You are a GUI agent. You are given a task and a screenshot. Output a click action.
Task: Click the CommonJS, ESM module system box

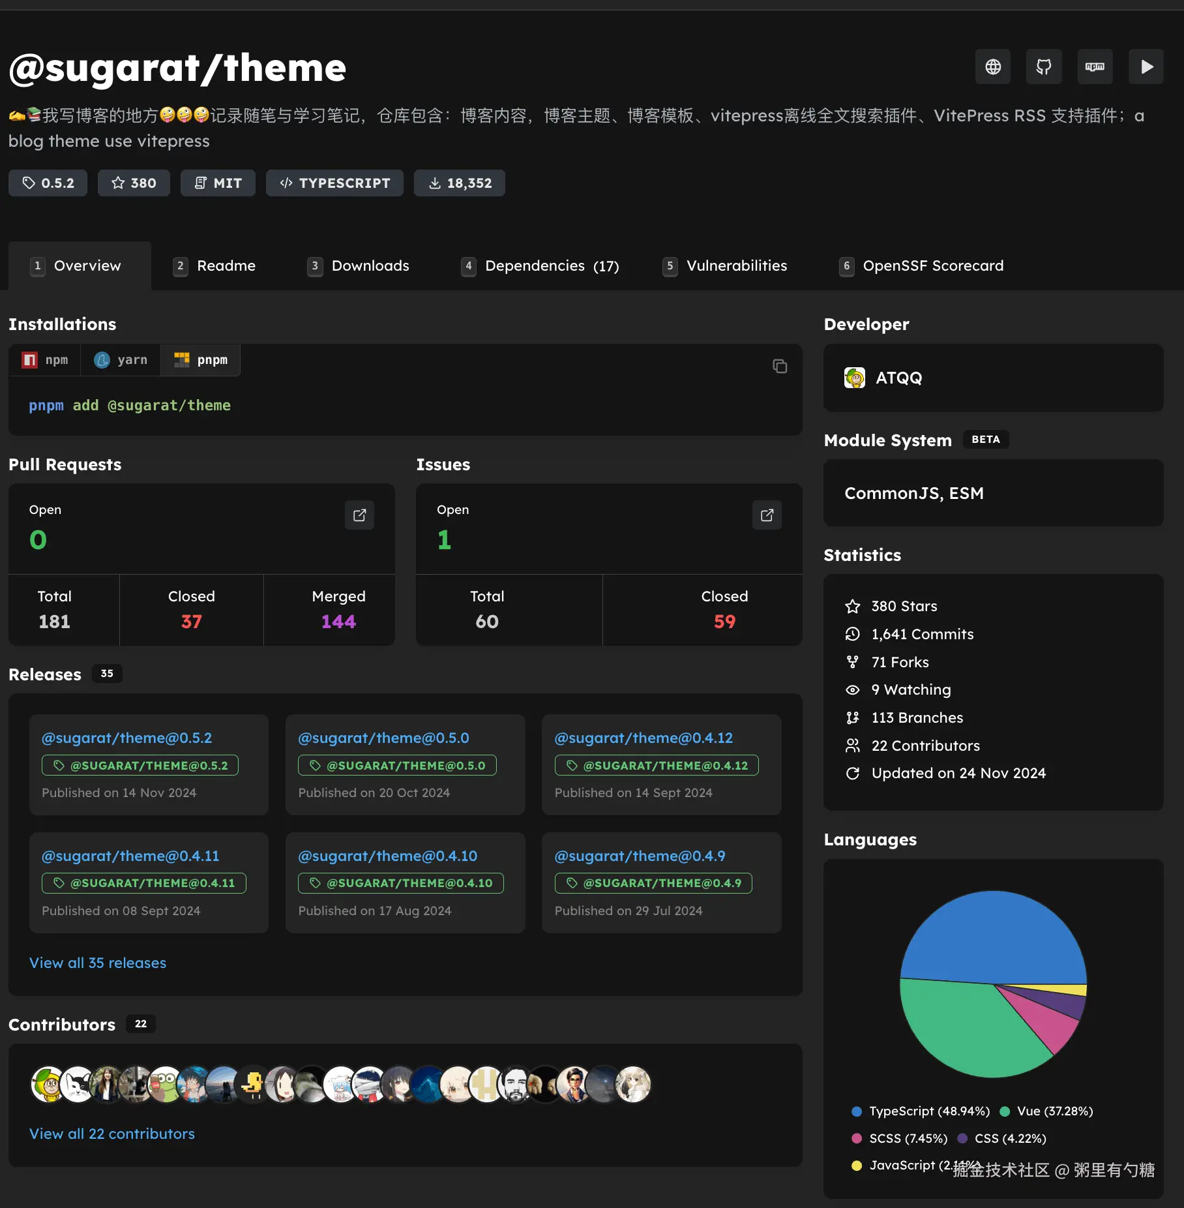pyautogui.click(x=993, y=493)
